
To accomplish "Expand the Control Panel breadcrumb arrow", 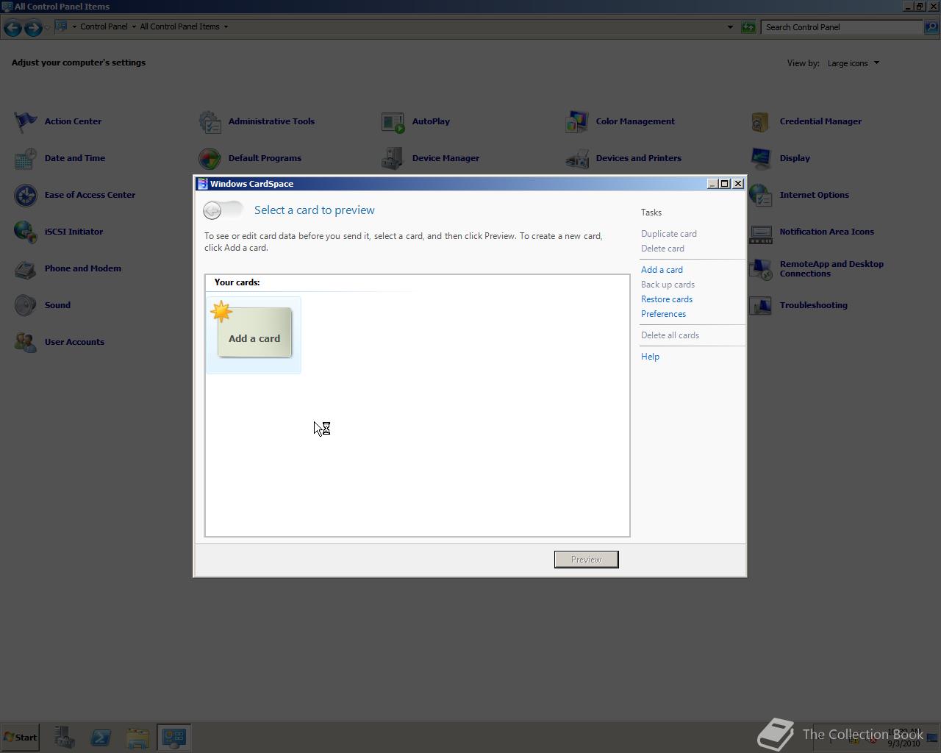I will (134, 26).
